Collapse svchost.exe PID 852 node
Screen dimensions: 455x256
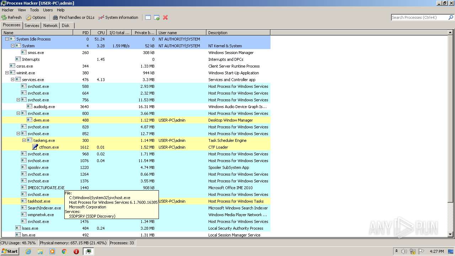pos(18,134)
